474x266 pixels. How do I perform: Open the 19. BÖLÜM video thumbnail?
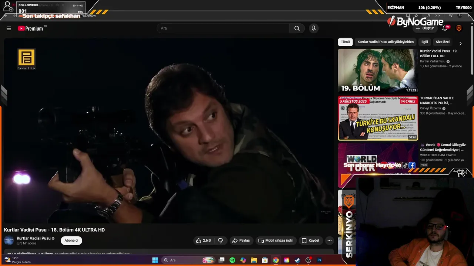(378, 71)
